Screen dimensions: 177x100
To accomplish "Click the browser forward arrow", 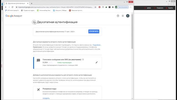I will (x=9, y=7).
